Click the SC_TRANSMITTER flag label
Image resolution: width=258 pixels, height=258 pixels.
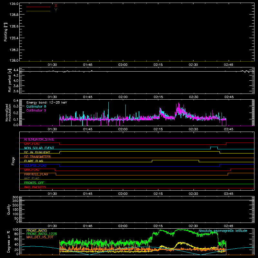(37, 157)
